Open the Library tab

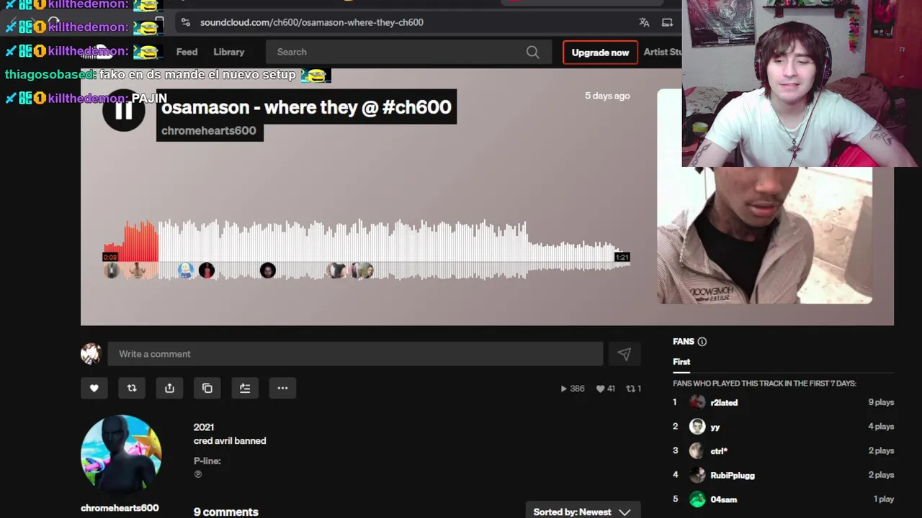[x=229, y=52]
